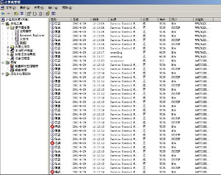Toggle the Show/Hide console tree toolbar icon

(x=22, y=14)
